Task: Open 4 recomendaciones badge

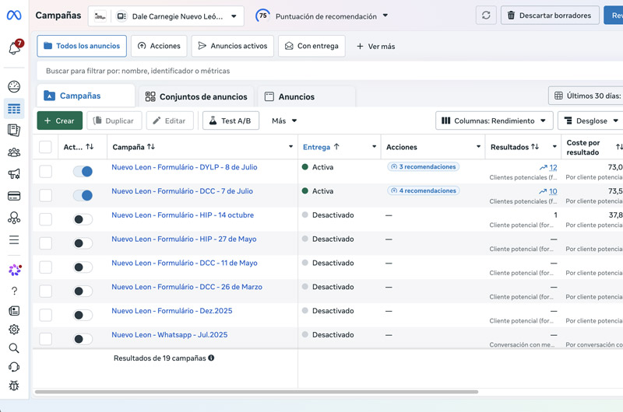Action: (x=423, y=190)
